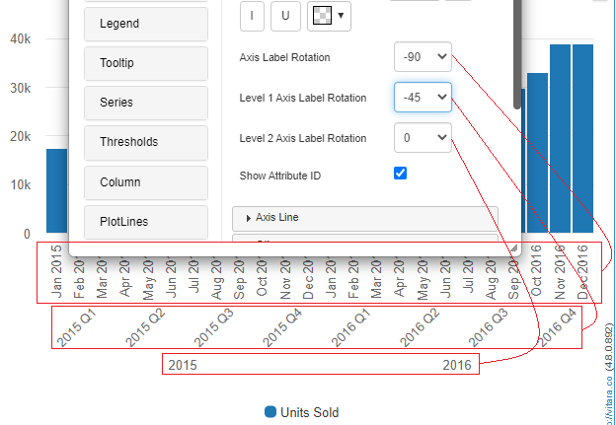Open the Series settings tab
The image size is (616, 425).
coord(146,103)
